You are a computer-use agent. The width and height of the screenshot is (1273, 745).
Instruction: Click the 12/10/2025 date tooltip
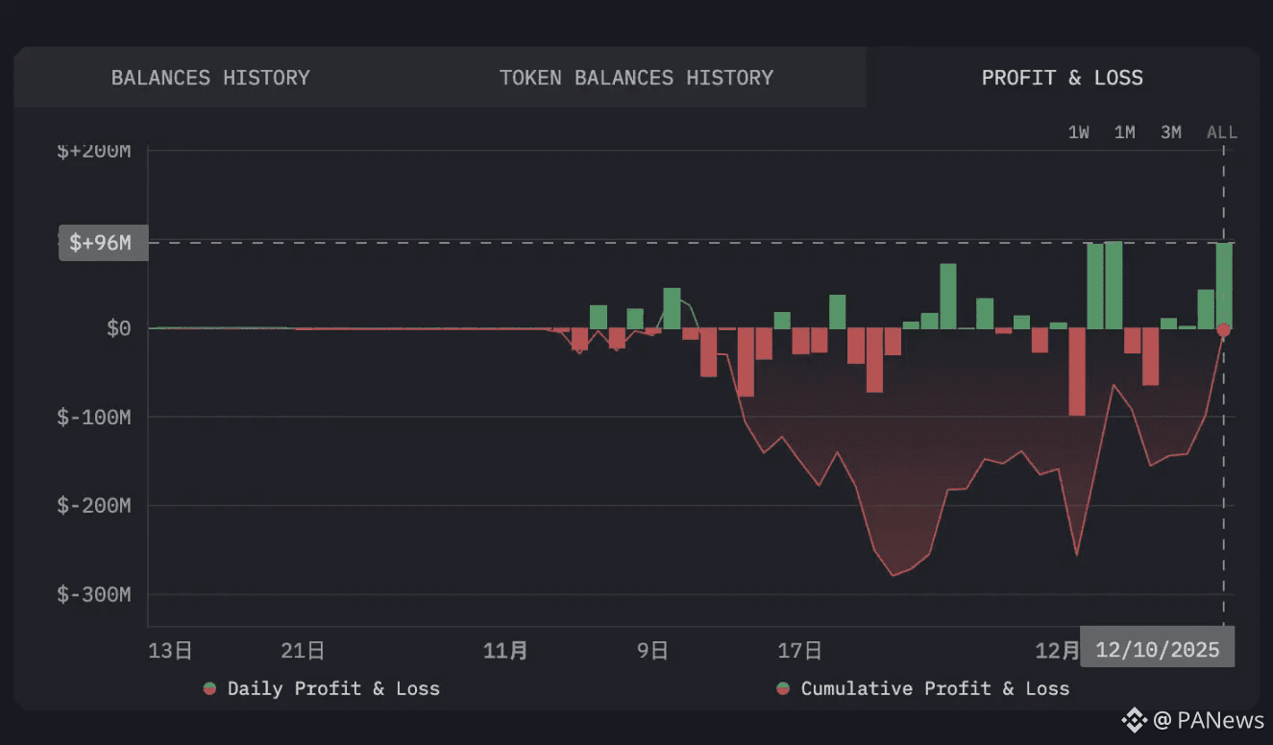point(1158,650)
